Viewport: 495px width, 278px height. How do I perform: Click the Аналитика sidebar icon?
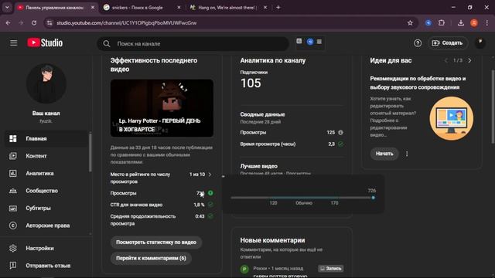coord(13,173)
